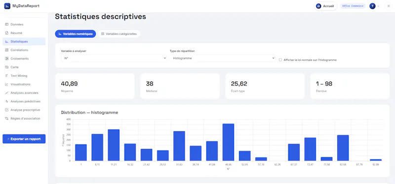Open Règles d'association
The height and width of the screenshot is (184, 395).
point(24,118)
